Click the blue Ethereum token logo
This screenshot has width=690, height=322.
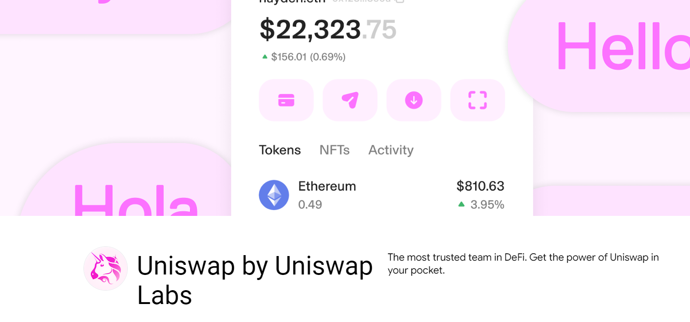pyautogui.click(x=274, y=195)
